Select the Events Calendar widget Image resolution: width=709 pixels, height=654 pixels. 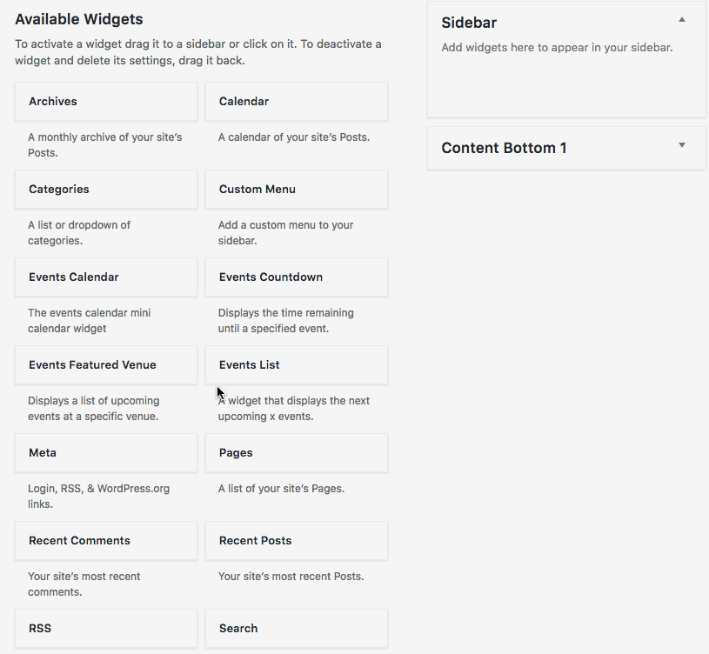(x=105, y=277)
